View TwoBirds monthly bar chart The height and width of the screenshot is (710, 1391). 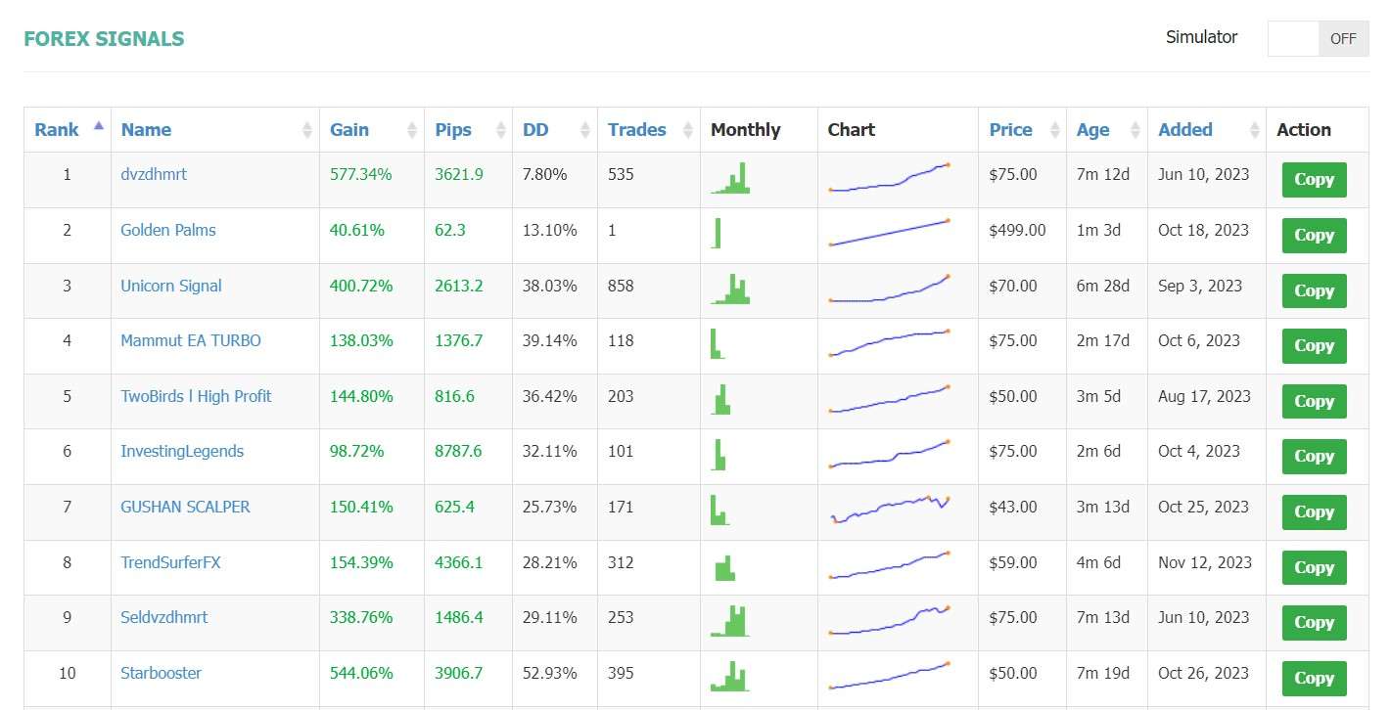(721, 399)
